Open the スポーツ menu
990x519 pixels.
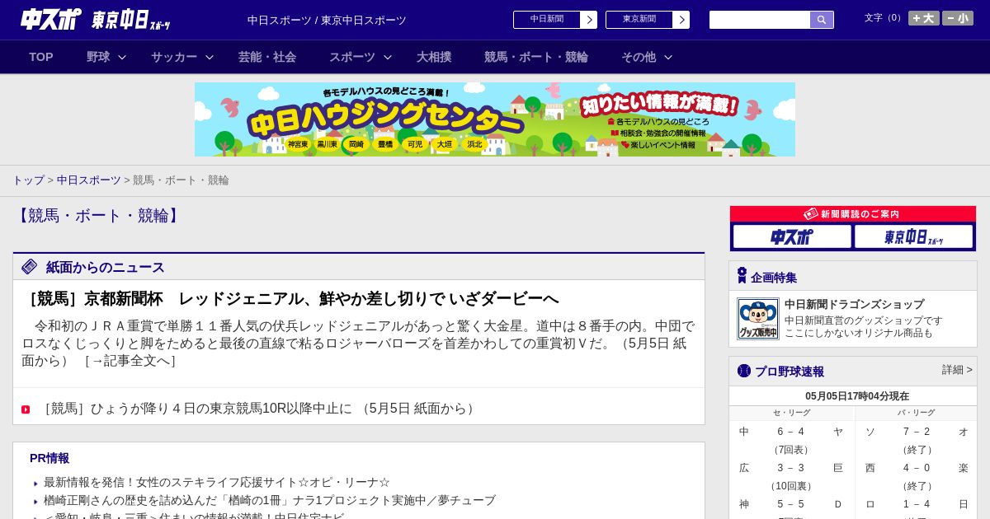pyautogui.click(x=352, y=57)
